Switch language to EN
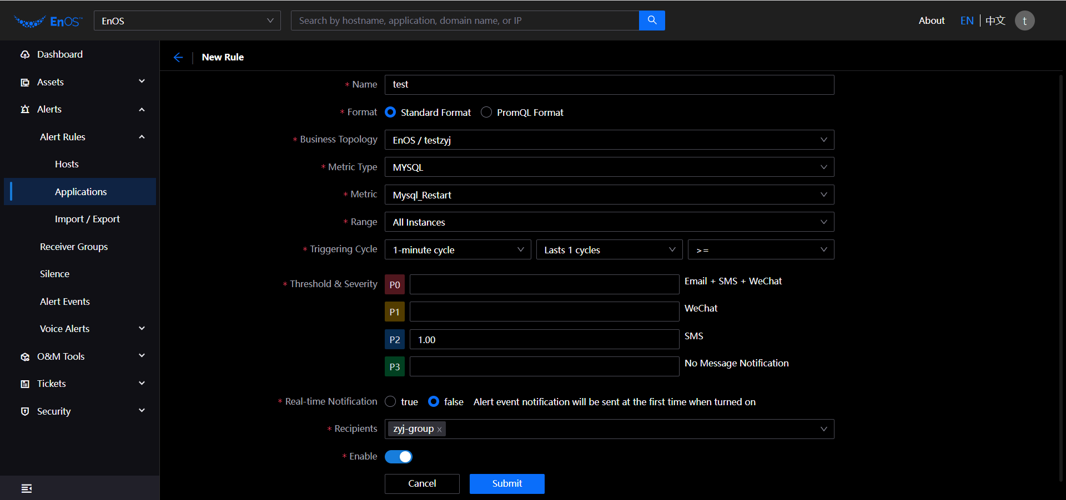Image resolution: width=1066 pixels, height=500 pixels. [x=967, y=21]
